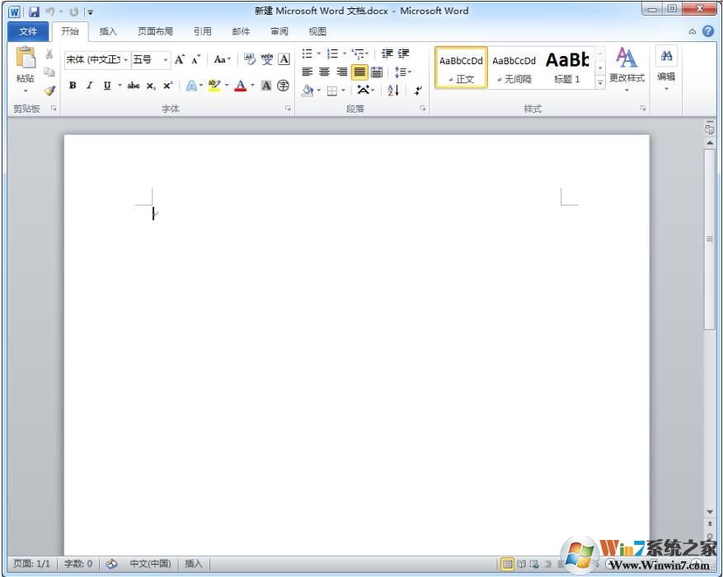Click the center alignment icon
The image size is (723, 577).
(324, 71)
